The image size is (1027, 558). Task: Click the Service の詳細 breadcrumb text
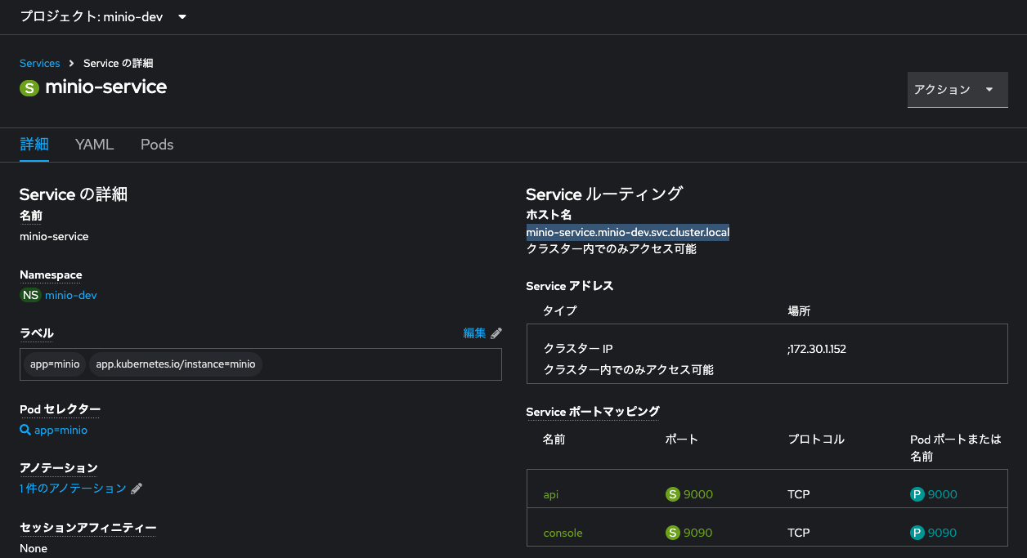(x=119, y=63)
